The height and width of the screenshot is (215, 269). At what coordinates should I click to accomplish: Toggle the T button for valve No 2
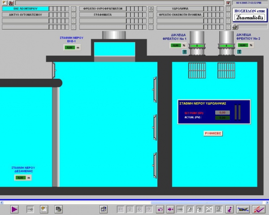coord(239,52)
